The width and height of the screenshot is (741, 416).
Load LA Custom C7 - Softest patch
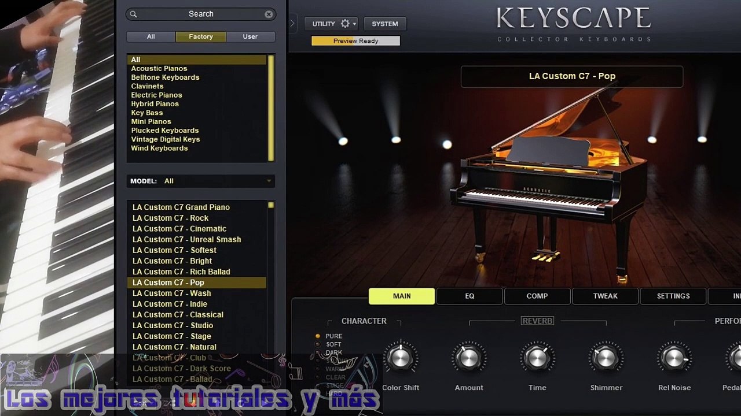[197, 250]
